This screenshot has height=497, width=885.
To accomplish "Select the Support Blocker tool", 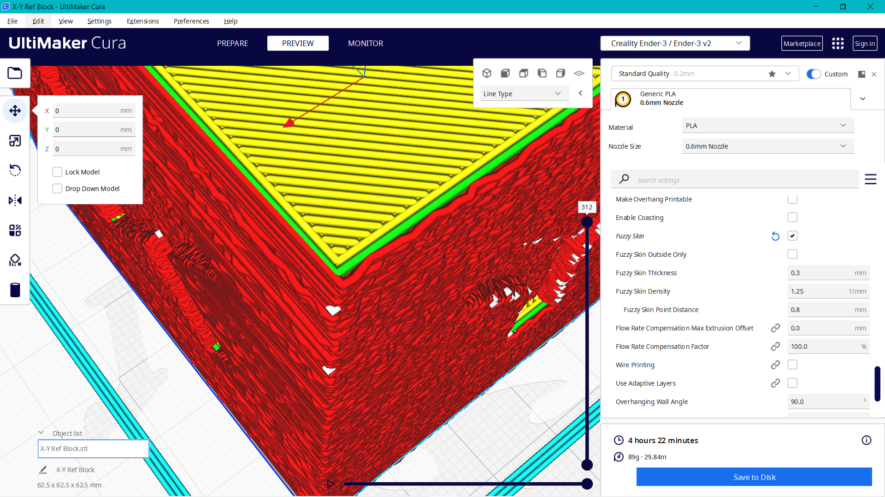I will click(15, 260).
